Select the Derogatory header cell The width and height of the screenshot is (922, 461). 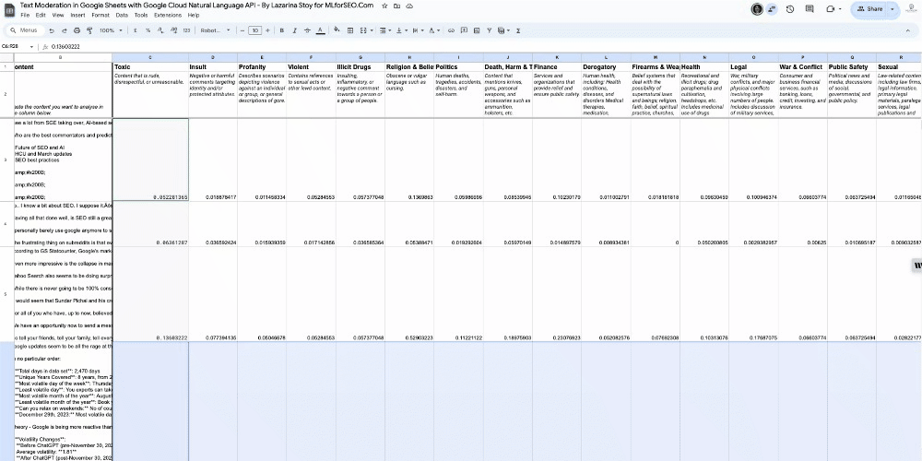pos(606,67)
